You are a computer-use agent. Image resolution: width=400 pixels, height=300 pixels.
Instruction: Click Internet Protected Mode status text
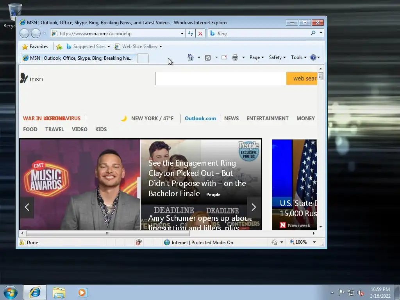coord(202,242)
